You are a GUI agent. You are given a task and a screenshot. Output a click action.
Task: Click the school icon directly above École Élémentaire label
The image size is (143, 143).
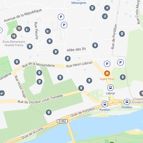(x=14, y=36)
